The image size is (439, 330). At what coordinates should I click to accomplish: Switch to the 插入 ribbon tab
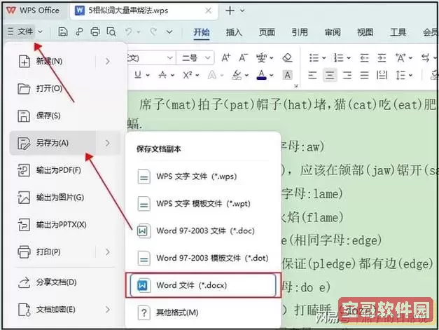(234, 32)
